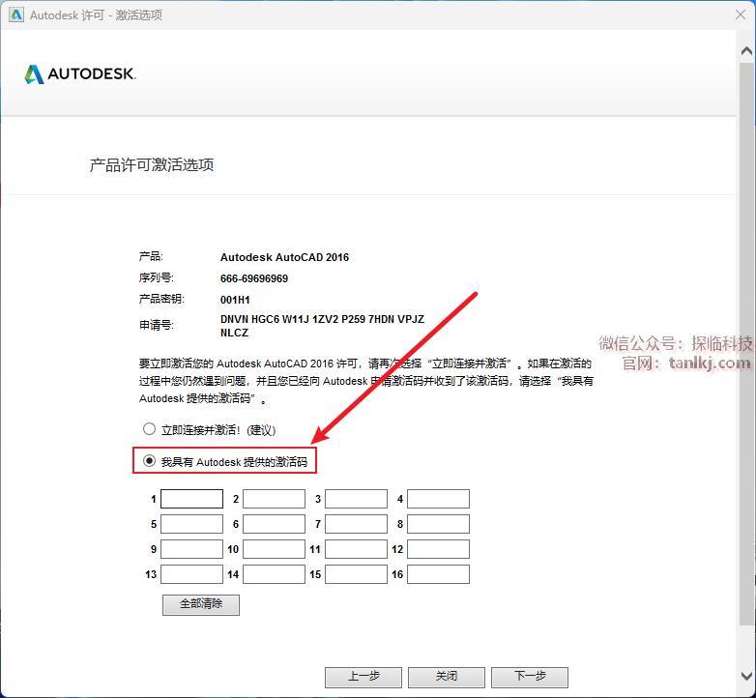Image resolution: width=756 pixels, height=698 pixels.
Task: Click activation code field 14
Action: [274, 574]
